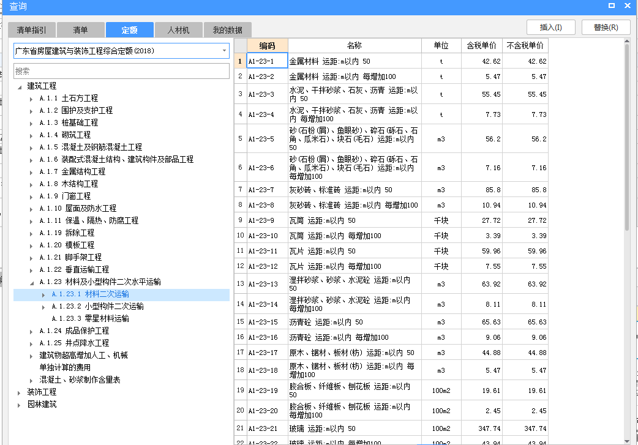Select A.1.7 金属结构工程 item

pyautogui.click(x=72, y=171)
